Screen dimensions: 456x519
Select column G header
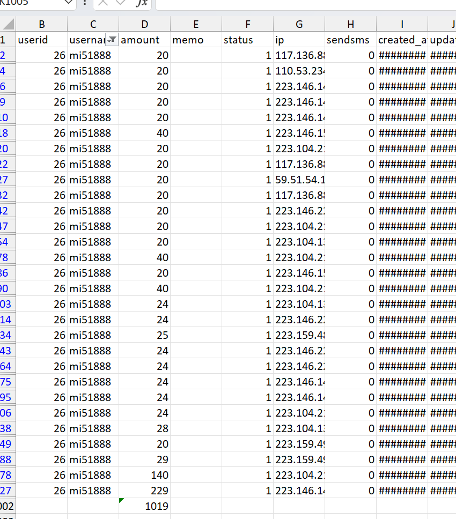tap(299, 24)
